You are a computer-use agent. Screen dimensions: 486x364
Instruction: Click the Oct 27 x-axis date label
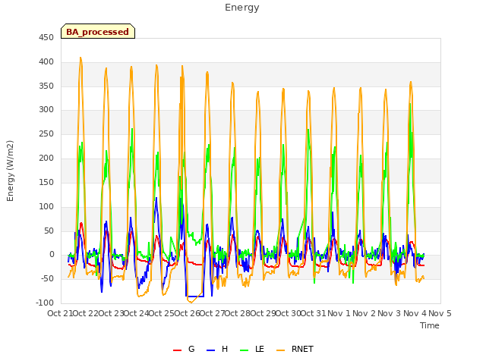(212, 313)
